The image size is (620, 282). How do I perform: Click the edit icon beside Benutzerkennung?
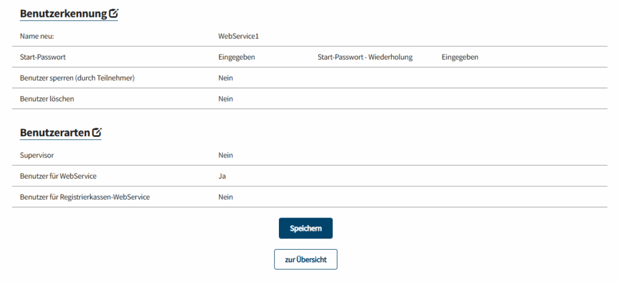[x=113, y=13]
